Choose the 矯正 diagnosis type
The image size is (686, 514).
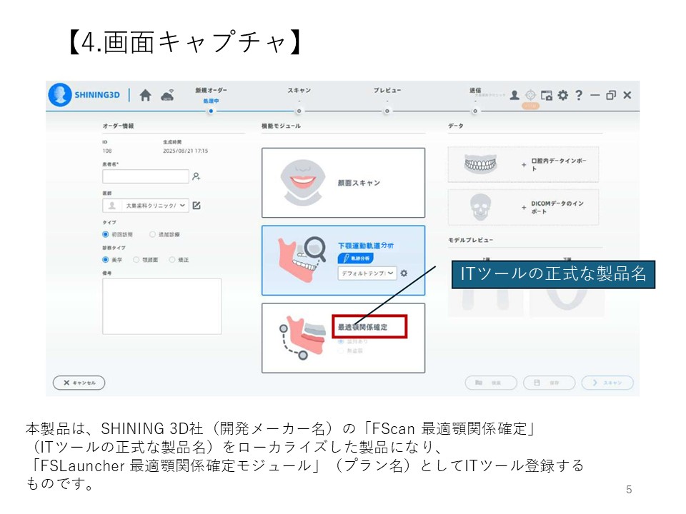click(172, 260)
